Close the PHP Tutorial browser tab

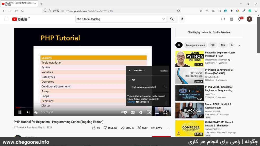coord(35,4)
